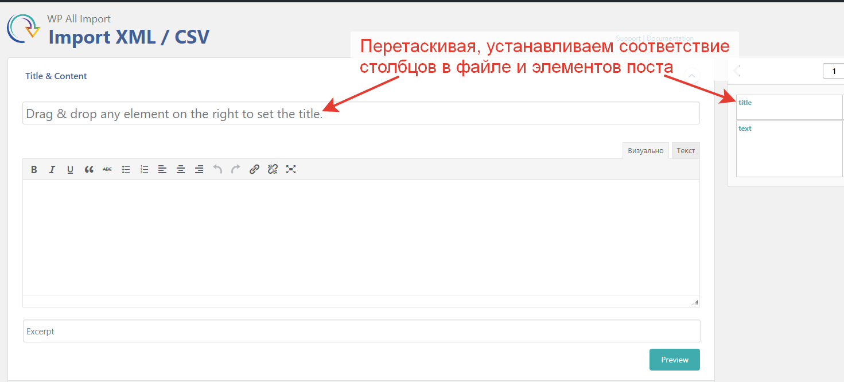
Task: Apply italic formatting in the toolbar
Action: pyautogui.click(x=52, y=169)
